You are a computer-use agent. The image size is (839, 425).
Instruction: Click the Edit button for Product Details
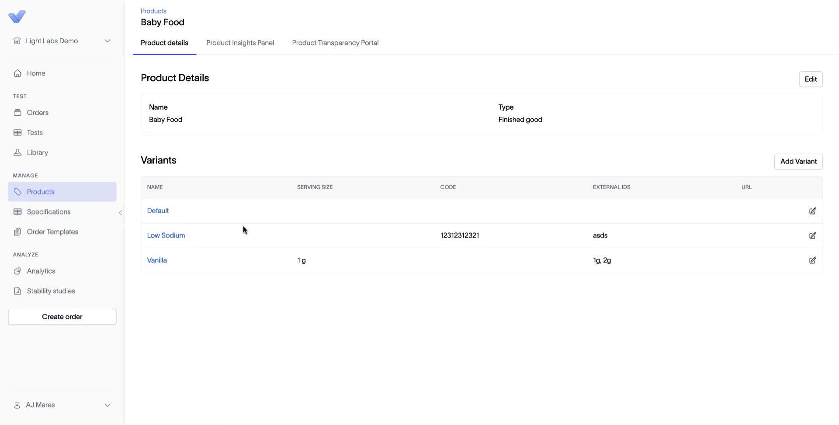pyautogui.click(x=811, y=79)
